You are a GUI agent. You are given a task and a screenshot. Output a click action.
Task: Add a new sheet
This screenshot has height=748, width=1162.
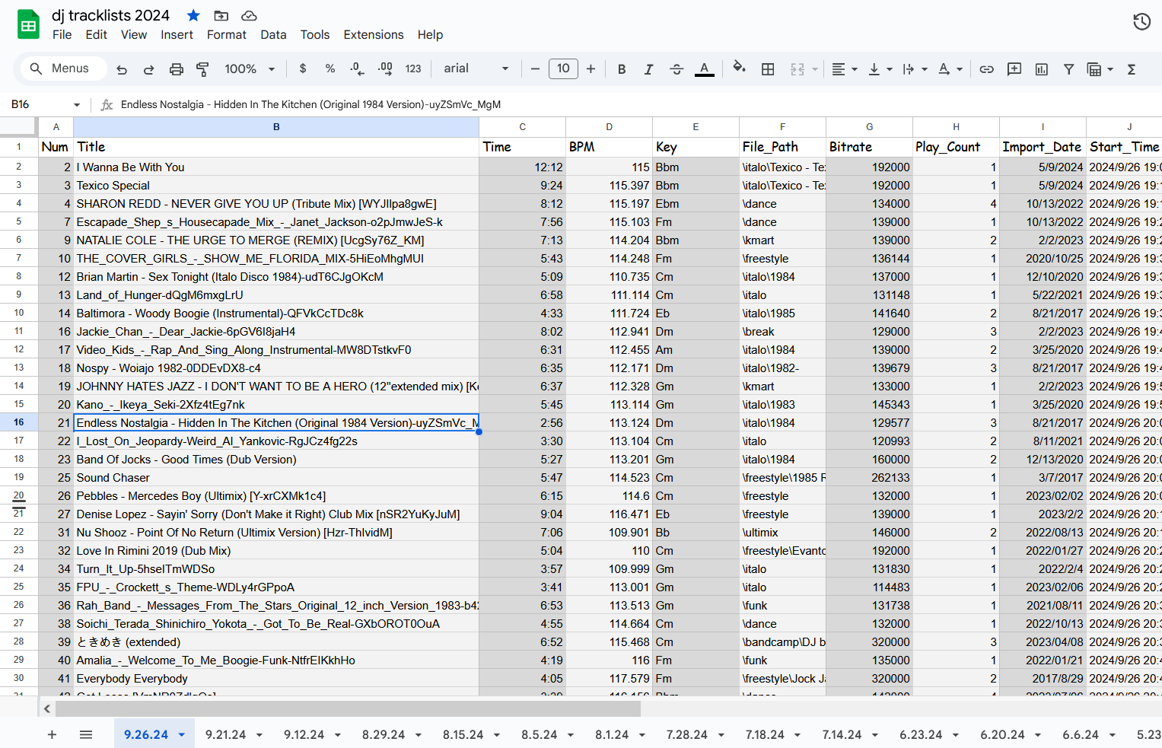[52, 734]
